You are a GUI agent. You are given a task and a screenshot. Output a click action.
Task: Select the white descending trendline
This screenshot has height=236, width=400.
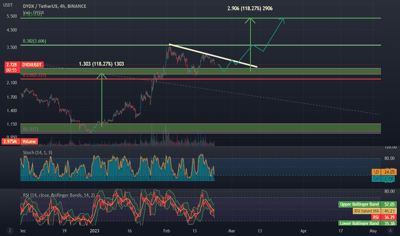pyautogui.click(x=213, y=56)
